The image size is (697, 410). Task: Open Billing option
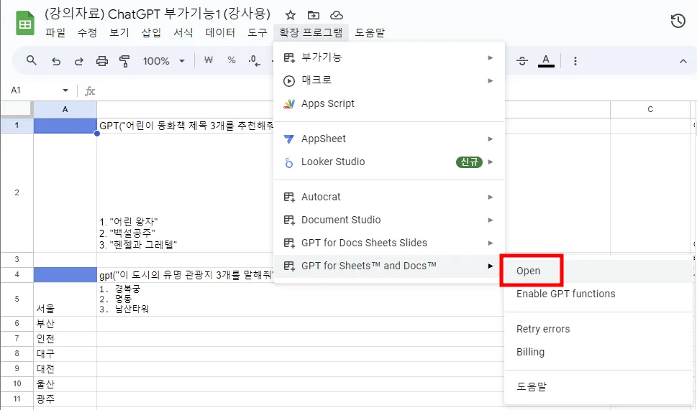click(x=598, y=352)
